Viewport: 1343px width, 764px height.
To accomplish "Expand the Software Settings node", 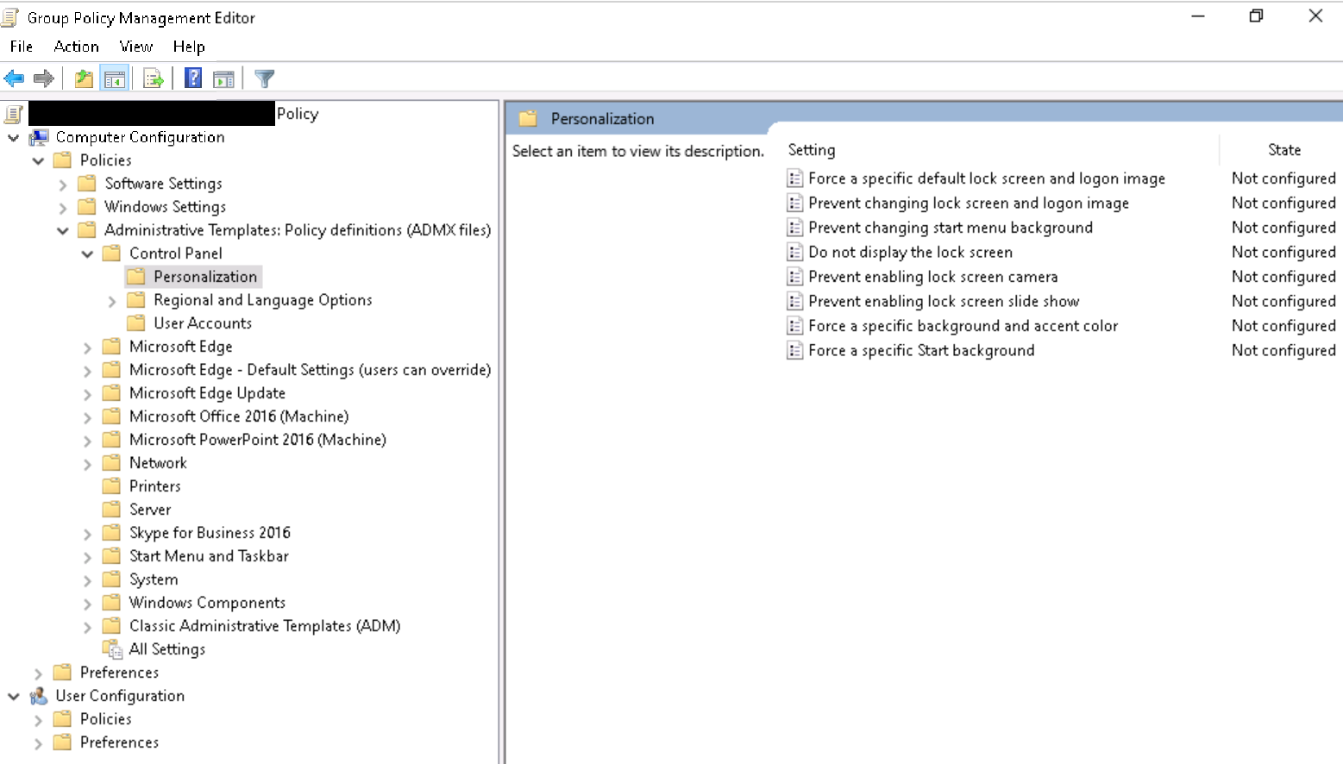I will [63, 185].
